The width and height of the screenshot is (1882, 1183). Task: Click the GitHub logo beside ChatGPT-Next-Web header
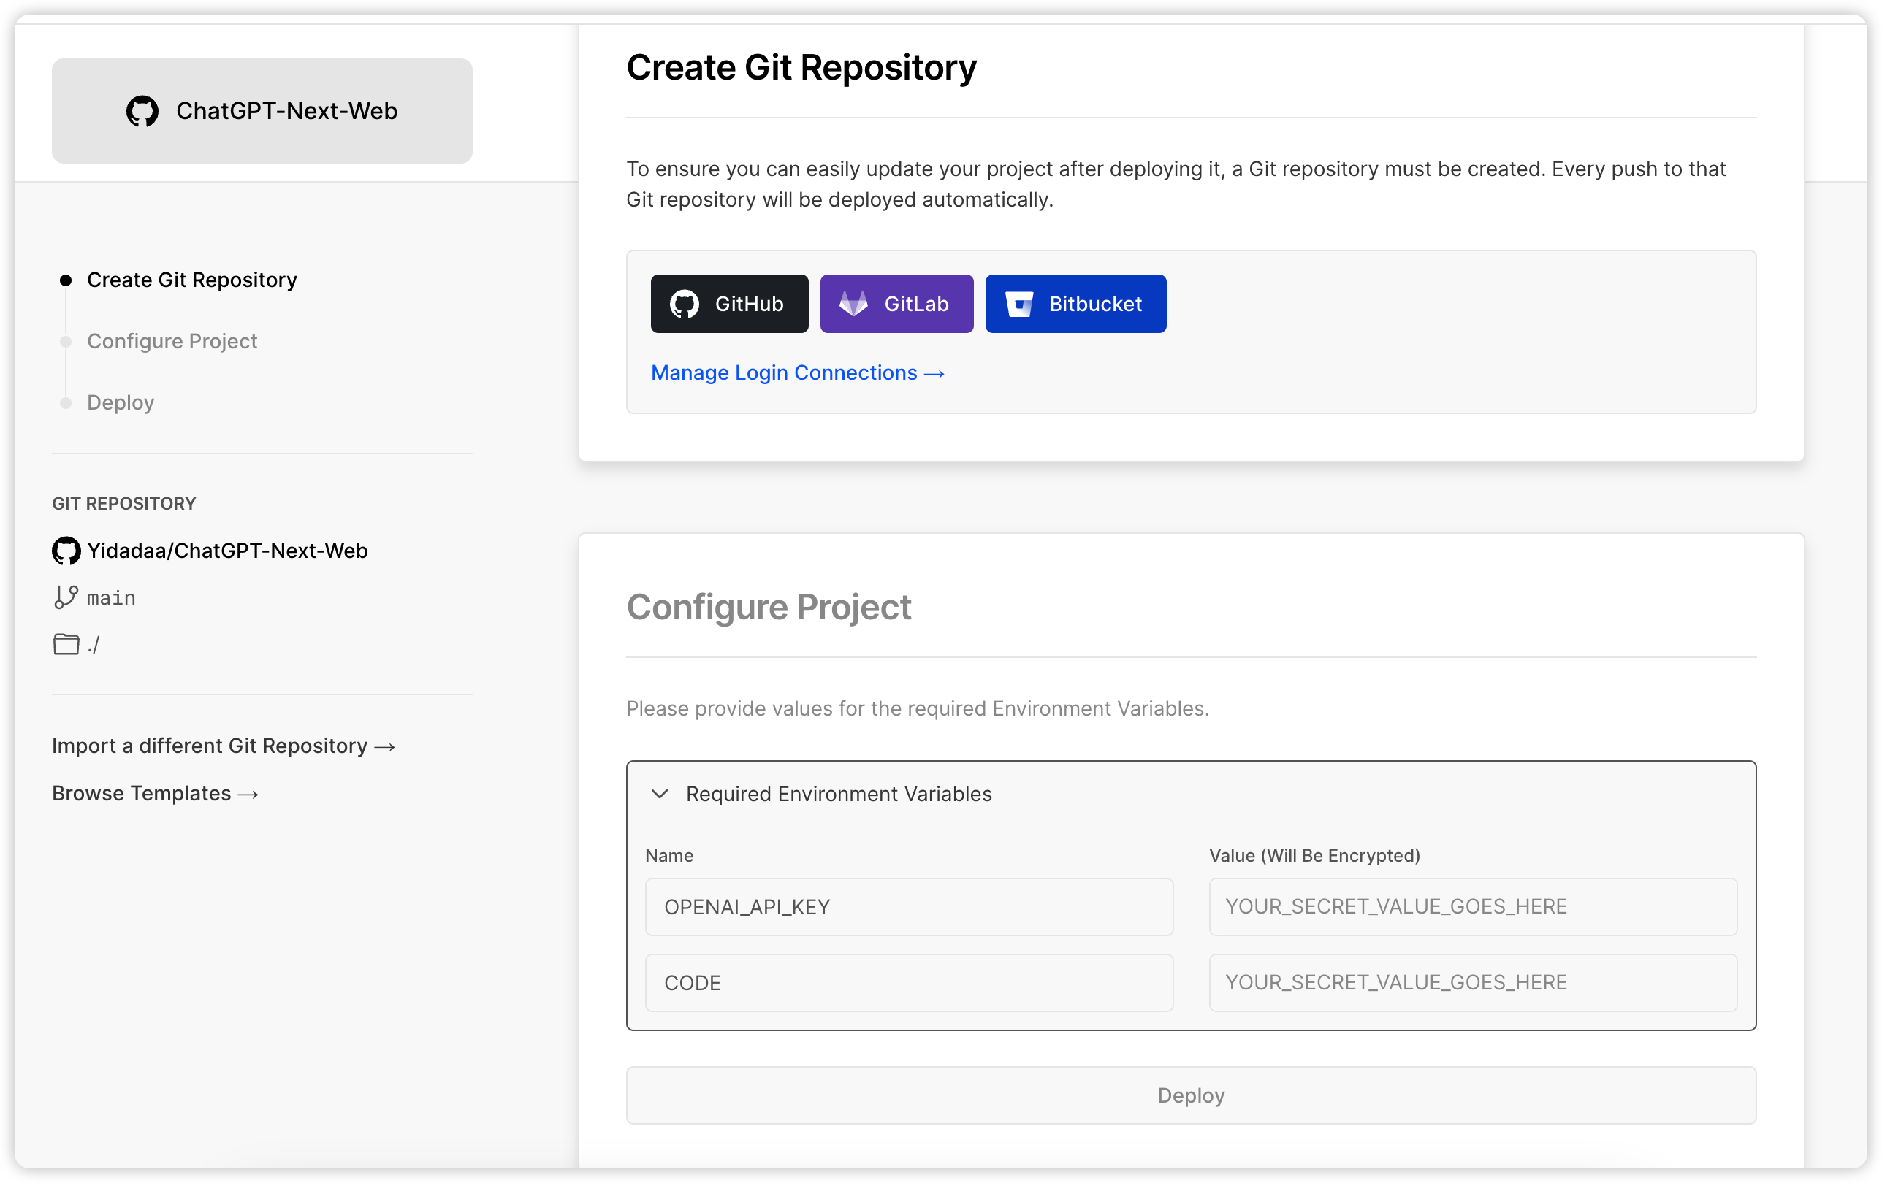(142, 111)
